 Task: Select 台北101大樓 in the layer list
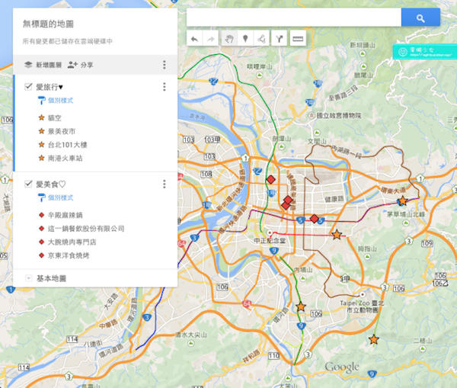point(69,145)
